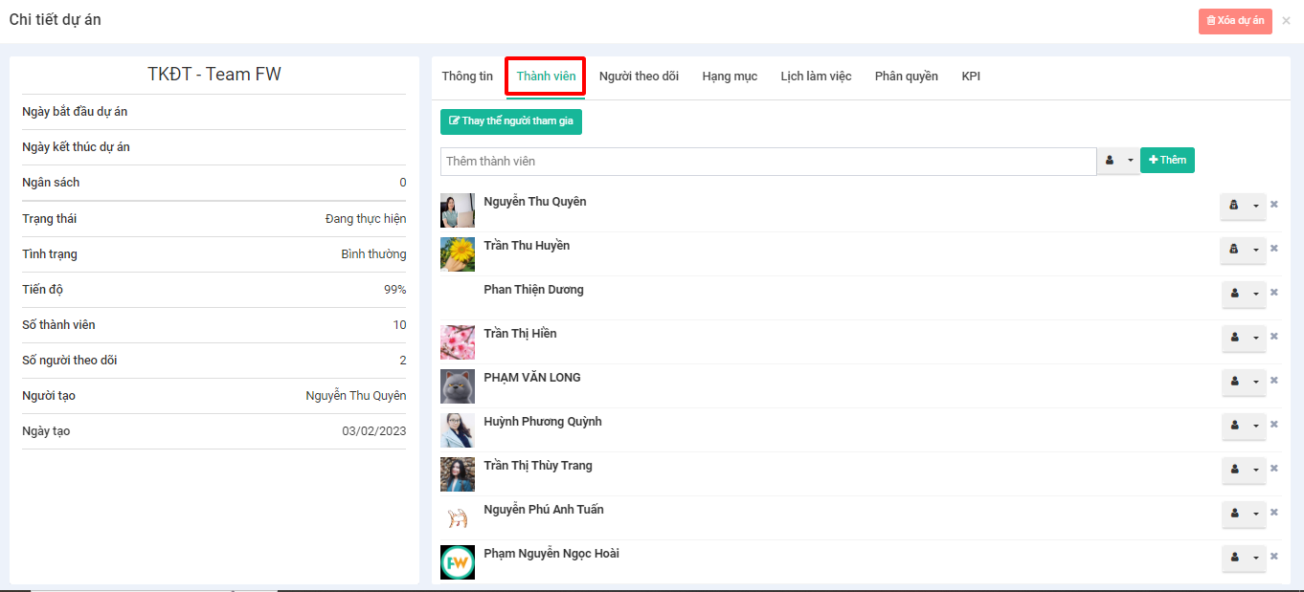Click Thay thế người tham gia button

pyautogui.click(x=511, y=121)
